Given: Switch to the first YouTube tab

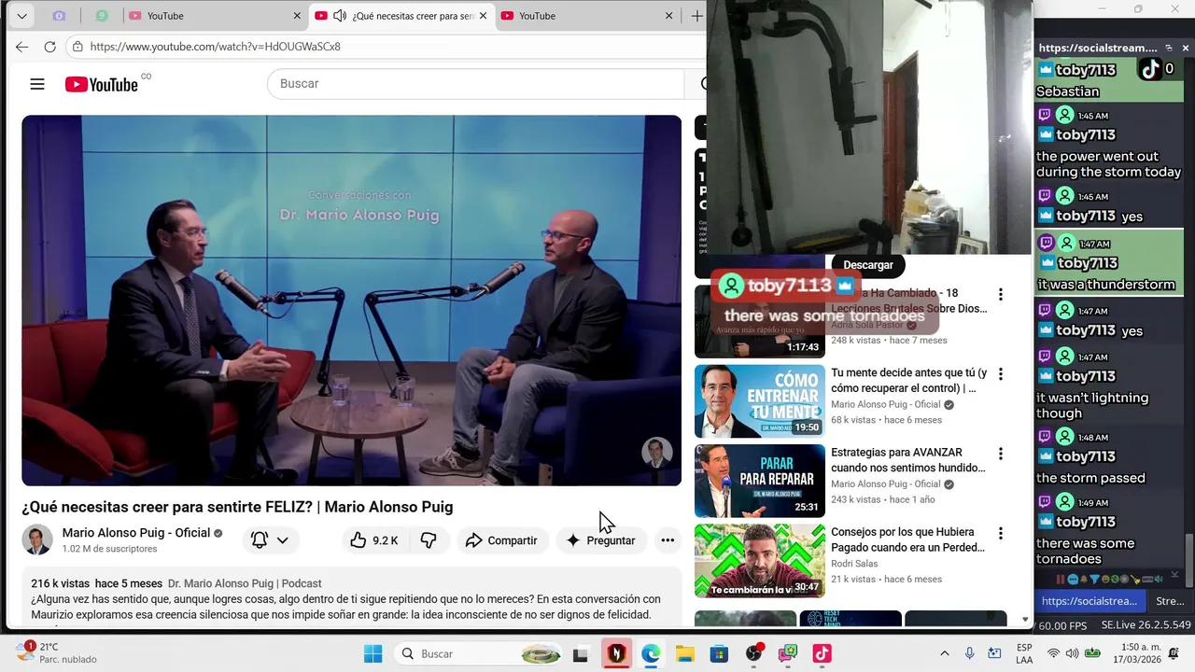Looking at the screenshot, I should point(215,16).
